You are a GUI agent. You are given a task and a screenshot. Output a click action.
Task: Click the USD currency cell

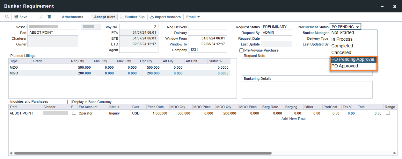[x=136, y=113]
